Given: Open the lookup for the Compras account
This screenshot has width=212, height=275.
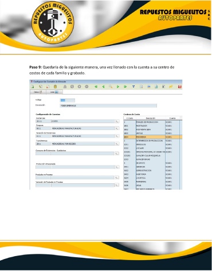Looking at the screenshot, I should click(x=116, y=128).
